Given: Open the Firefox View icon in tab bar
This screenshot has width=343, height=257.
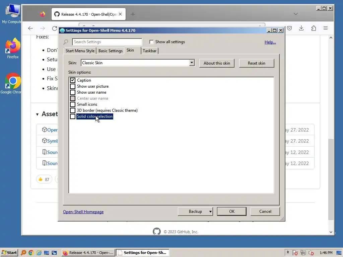Looking at the screenshot, I should point(43,14).
